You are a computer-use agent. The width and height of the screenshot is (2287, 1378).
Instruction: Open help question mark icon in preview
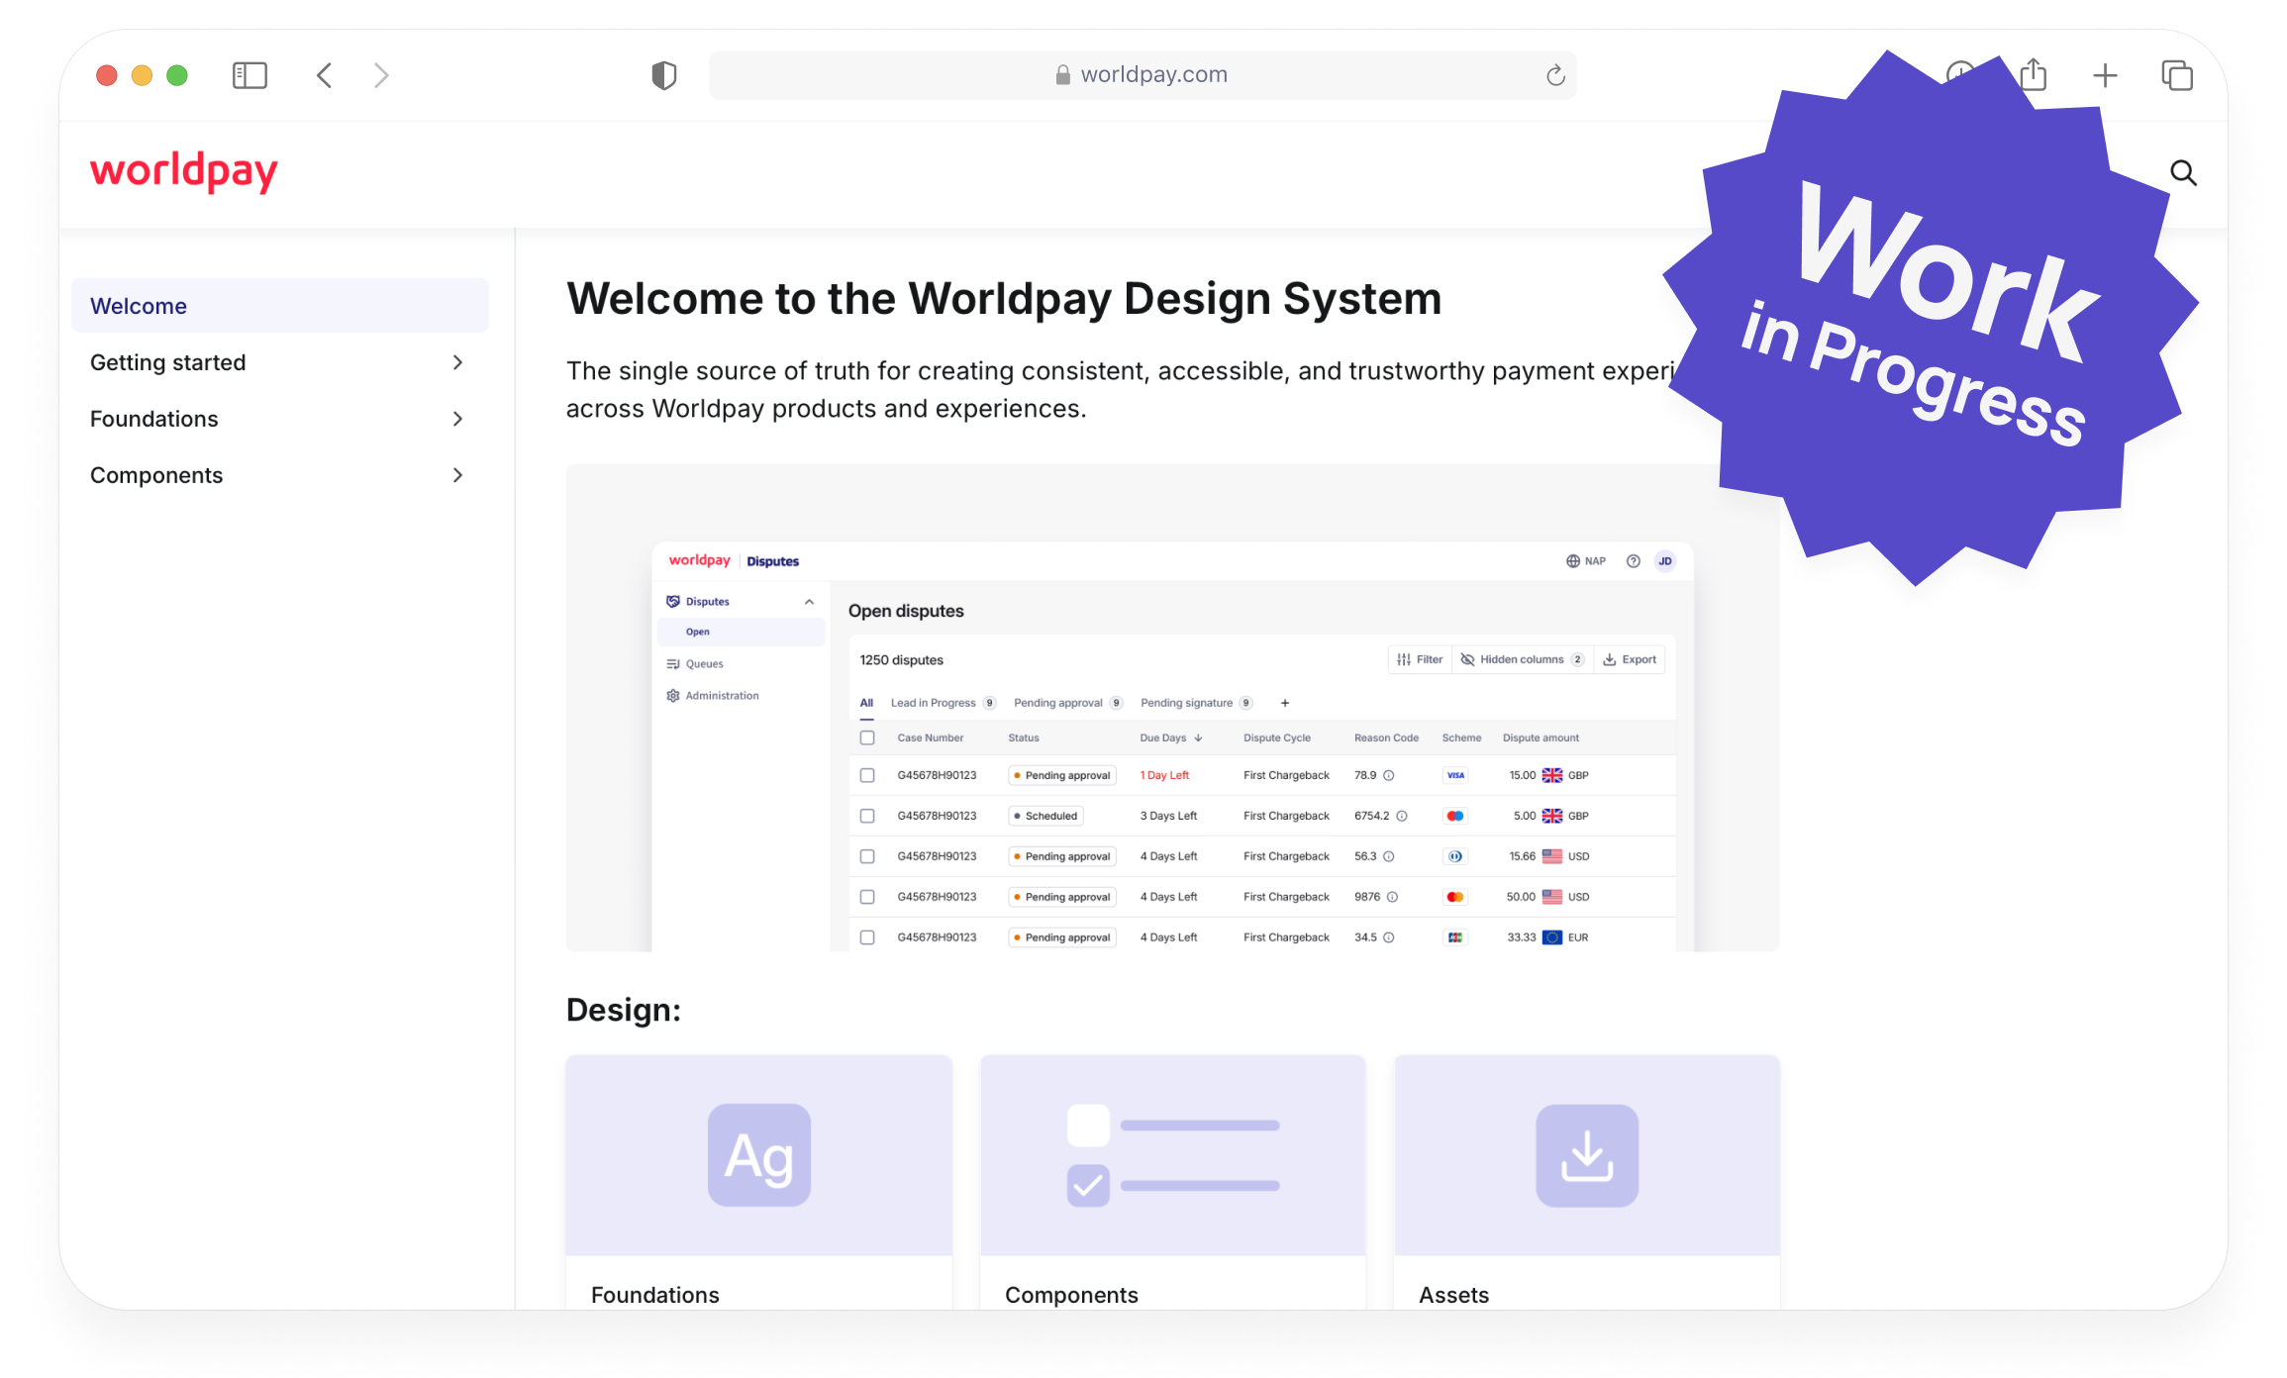[x=1633, y=561]
